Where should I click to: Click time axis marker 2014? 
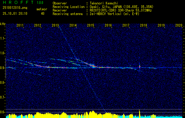[x=73, y=25]
